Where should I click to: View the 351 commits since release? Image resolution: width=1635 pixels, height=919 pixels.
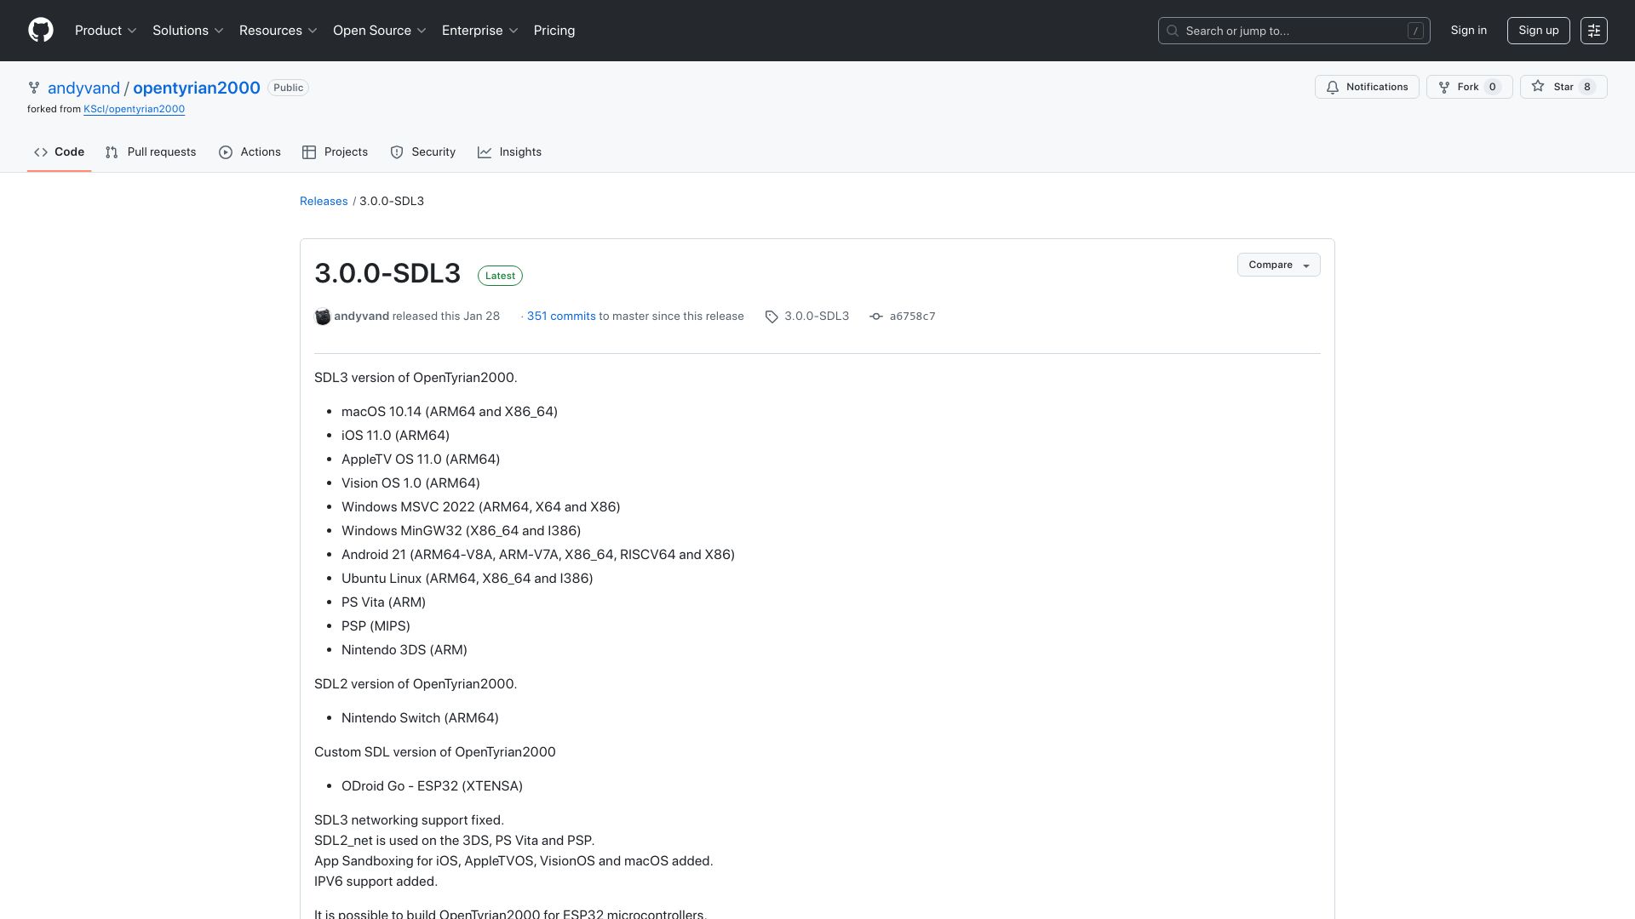coord(561,316)
